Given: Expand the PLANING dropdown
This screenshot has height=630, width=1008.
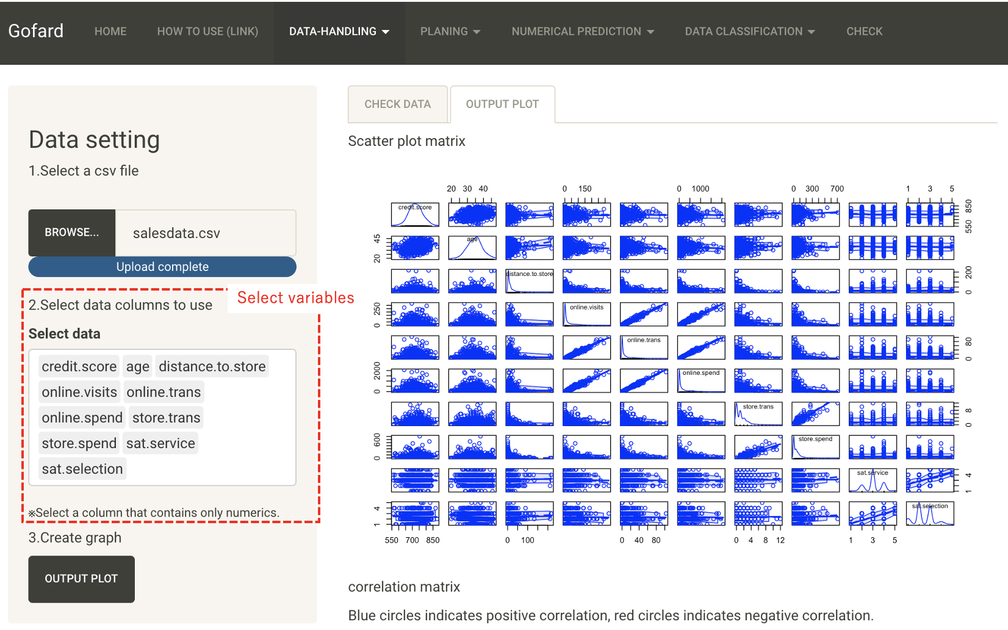Looking at the screenshot, I should (450, 31).
